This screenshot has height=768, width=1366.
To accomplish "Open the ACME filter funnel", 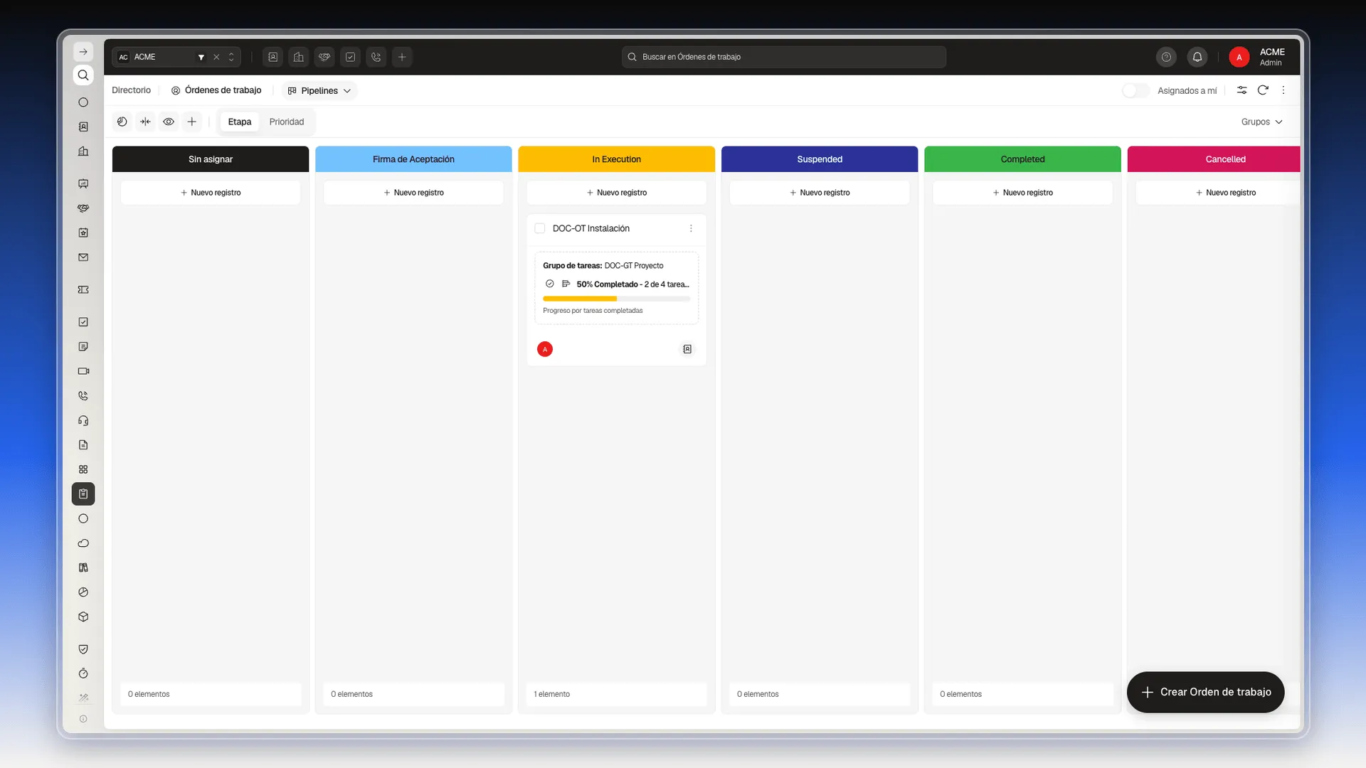I will pyautogui.click(x=201, y=57).
